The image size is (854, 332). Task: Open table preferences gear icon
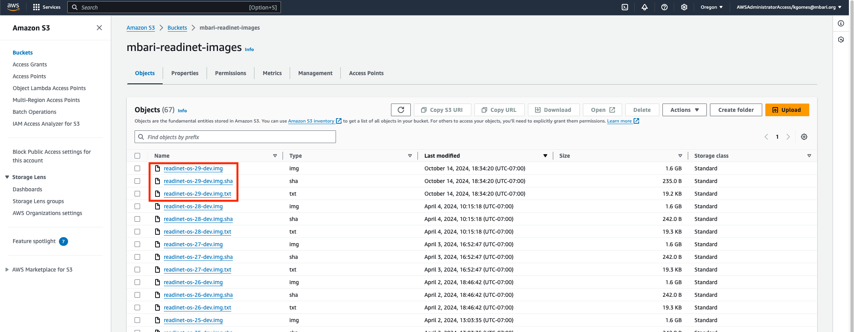click(x=804, y=137)
